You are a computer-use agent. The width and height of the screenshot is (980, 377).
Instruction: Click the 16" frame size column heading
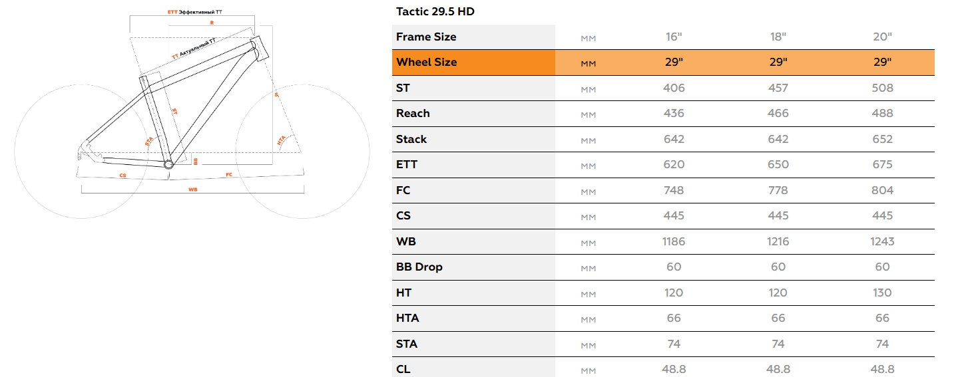pos(674,37)
